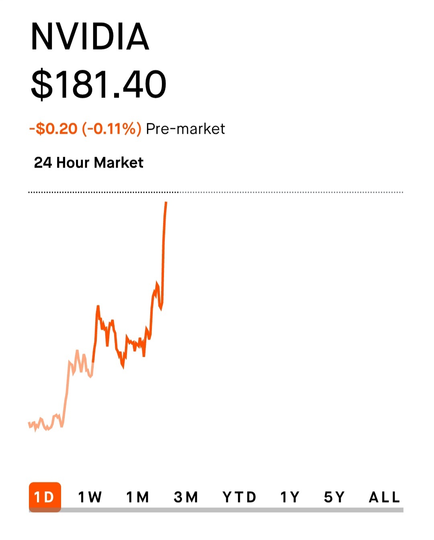The height and width of the screenshot is (540, 434).
Task: Tap the -$0.20 (-0.11%) change value
Action: (x=85, y=129)
